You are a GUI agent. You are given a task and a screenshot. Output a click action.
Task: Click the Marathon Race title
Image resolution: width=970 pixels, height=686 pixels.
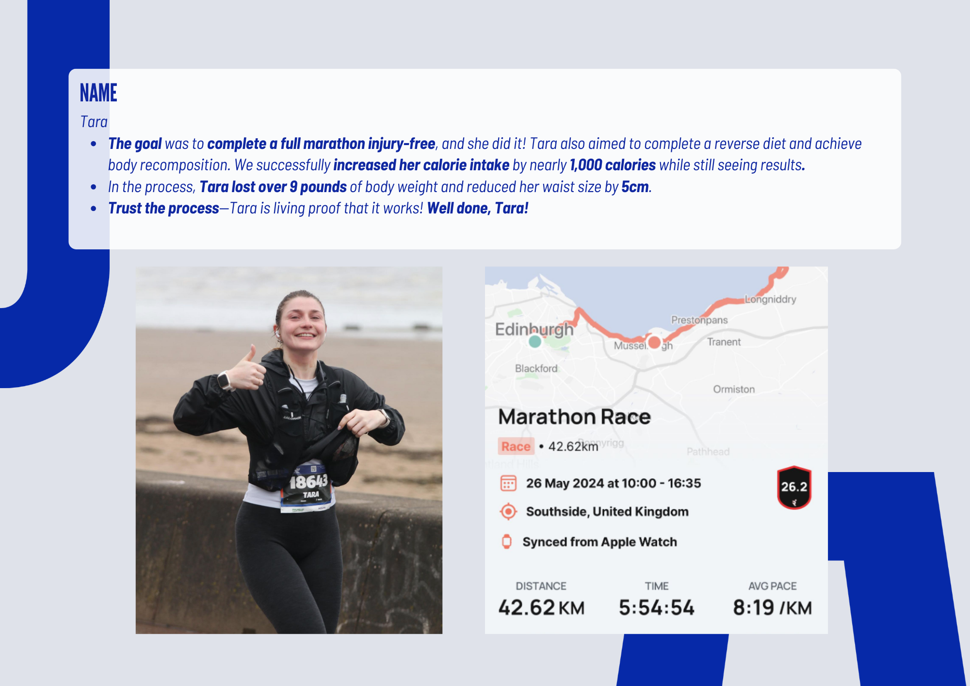click(574, 417)
